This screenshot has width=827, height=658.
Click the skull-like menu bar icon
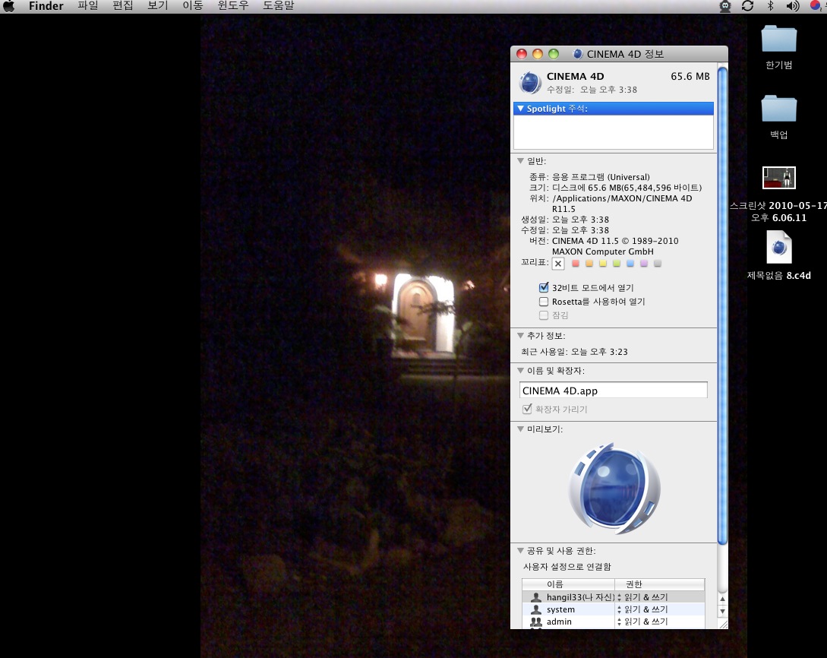(725, 6)
